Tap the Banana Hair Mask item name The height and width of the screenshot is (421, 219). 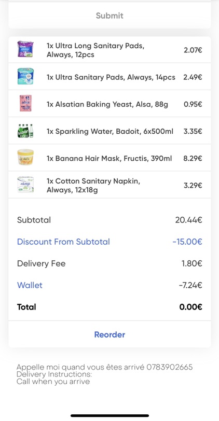109,159
